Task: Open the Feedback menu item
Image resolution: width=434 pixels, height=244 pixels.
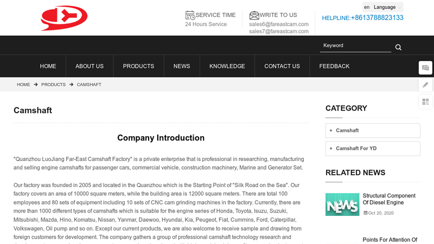Action: click(x=334, y=66)
